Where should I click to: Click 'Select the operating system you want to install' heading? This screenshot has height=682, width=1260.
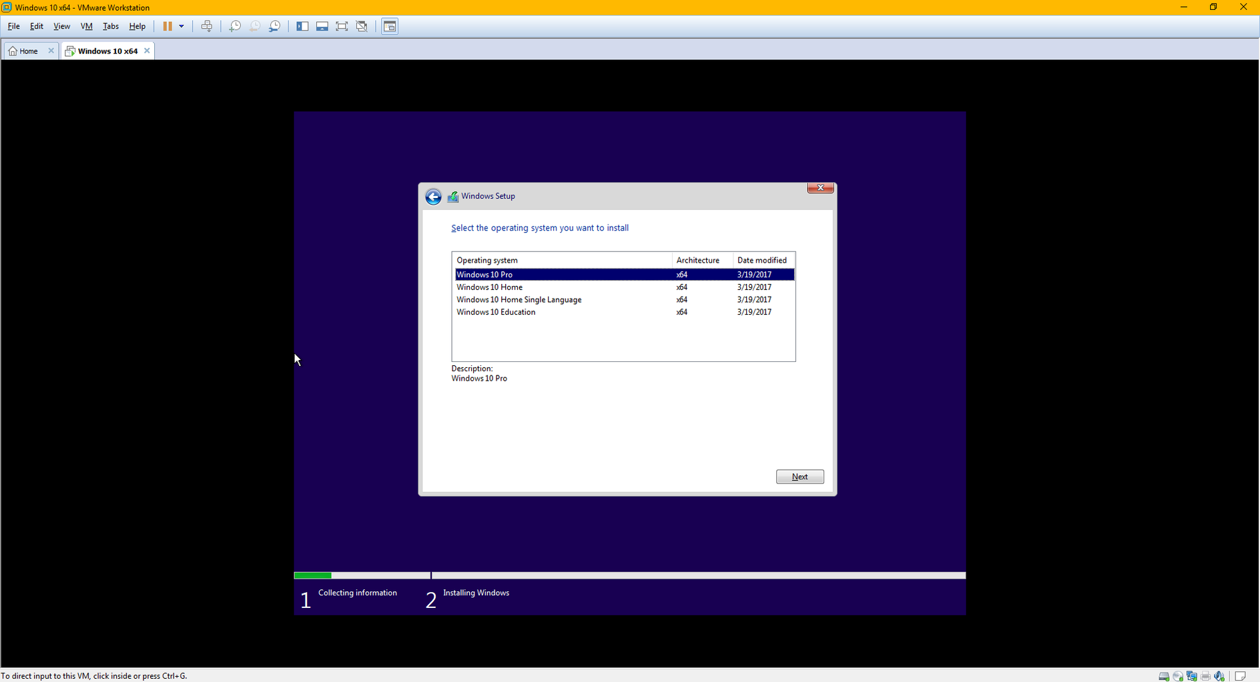[x=540, y=228]
